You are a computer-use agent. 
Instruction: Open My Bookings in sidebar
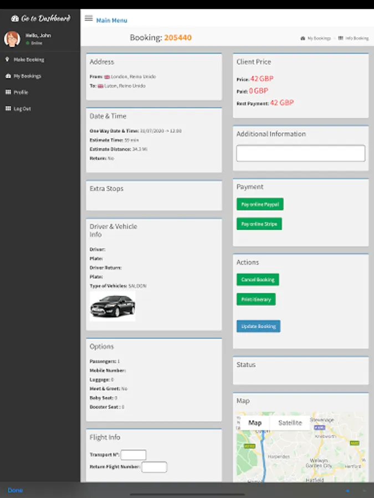click(x=27, y=76)
